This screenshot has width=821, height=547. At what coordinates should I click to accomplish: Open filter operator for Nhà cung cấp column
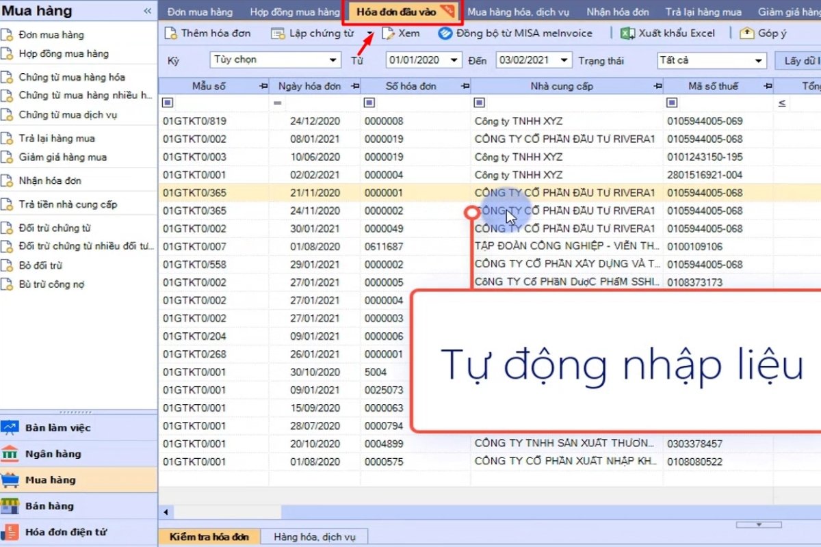pos(480,103)
